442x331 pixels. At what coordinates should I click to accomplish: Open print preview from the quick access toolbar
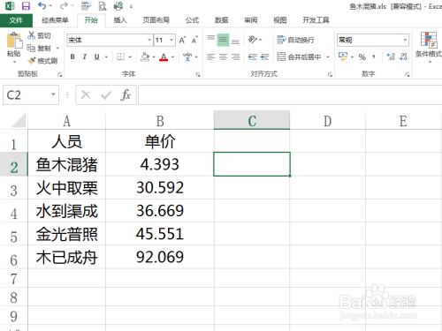[x=103, y=6]
